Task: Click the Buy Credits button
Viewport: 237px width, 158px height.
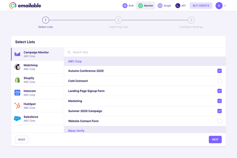Action: [201, 5]
